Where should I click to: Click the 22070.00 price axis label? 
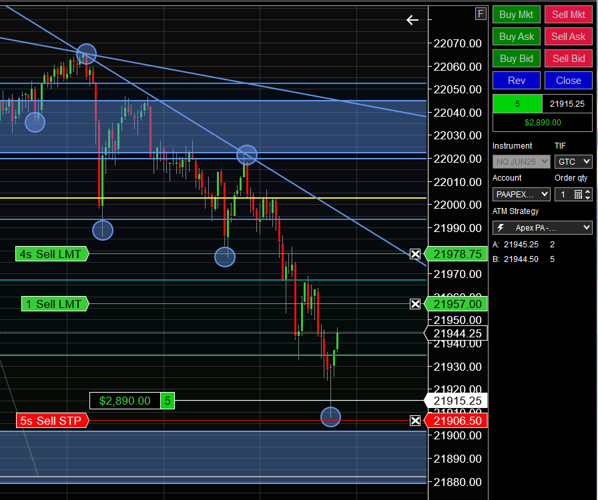tap(457, 43)
